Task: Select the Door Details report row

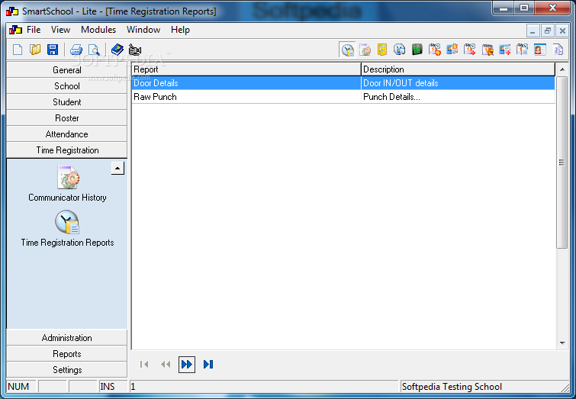Action: click(x=343, y=83)
